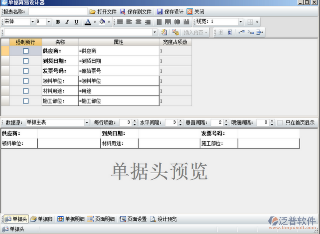Check 强制新行 for 领料单位 row

pos(26,81)
